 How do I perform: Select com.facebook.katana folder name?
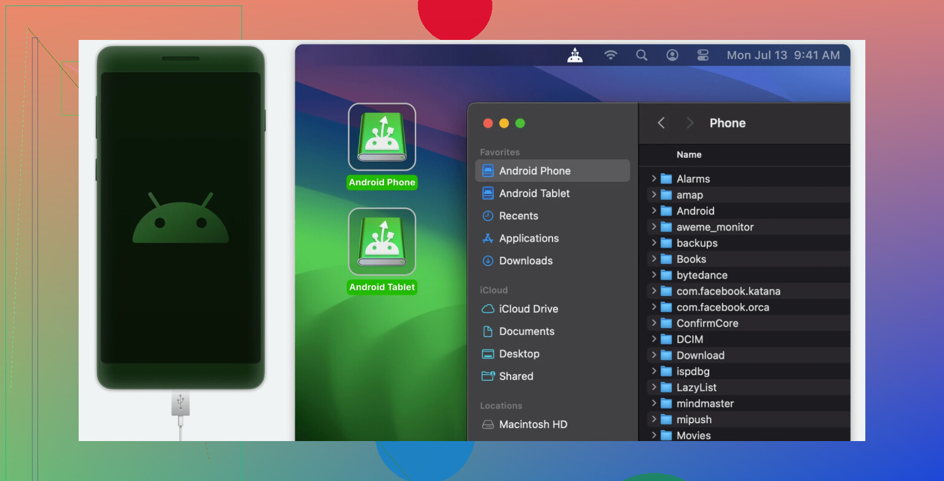tap(728, 291)
